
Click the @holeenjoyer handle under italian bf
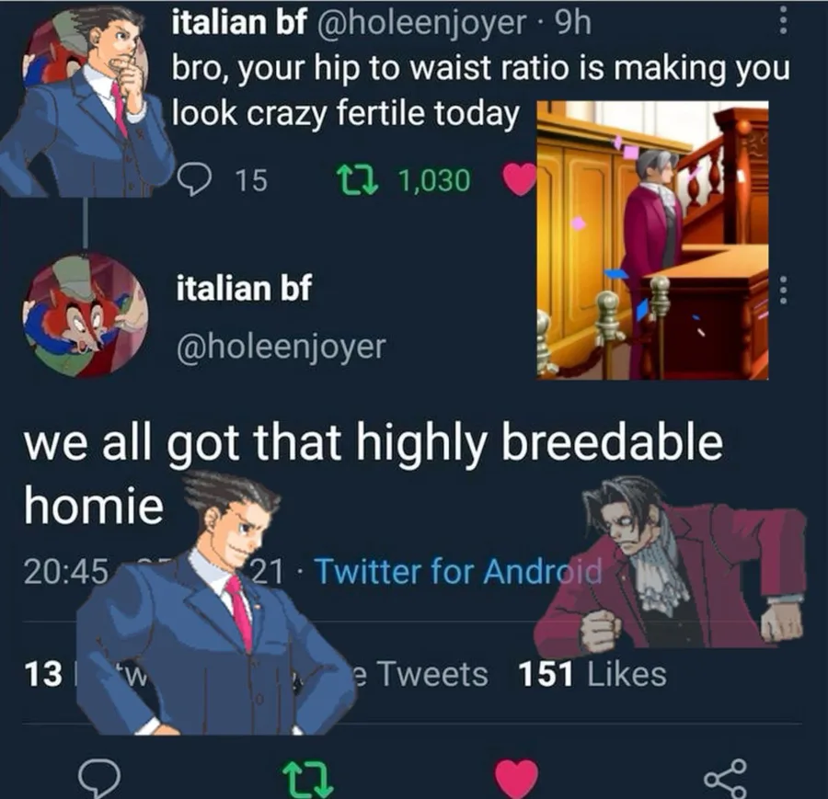point(281,347)
